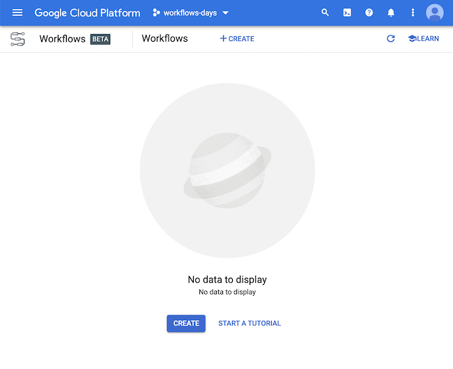453x369 pixels.
Task: Click the empty-state planet illustration
Action: (227, 171)
